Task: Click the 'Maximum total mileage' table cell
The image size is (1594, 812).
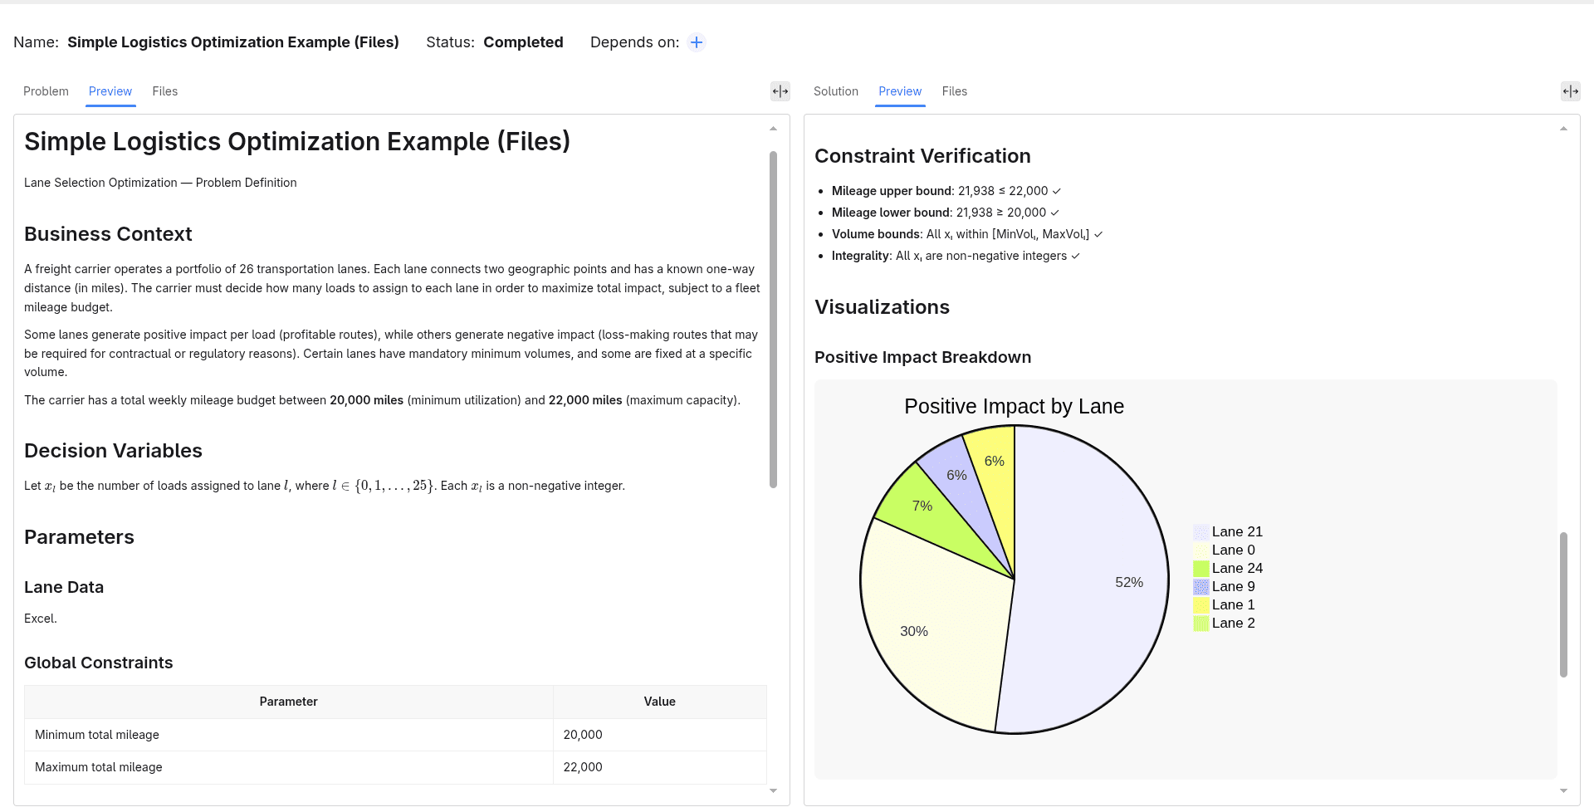Action: (x=289, y=767)
